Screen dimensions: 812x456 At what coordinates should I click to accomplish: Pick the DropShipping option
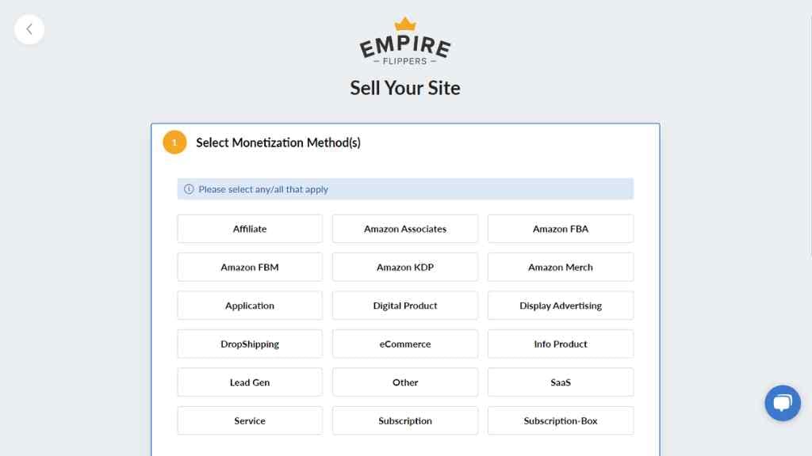click(249, 344)
